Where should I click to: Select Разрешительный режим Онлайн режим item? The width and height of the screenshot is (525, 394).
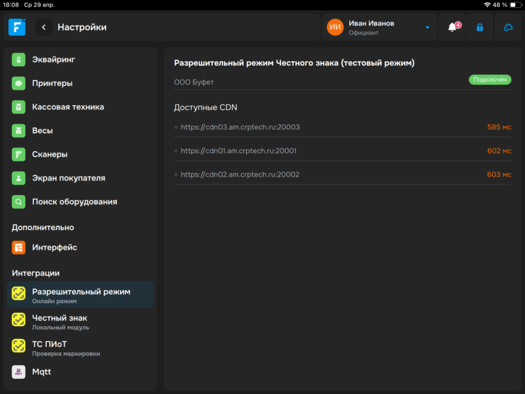tap(80, 294)
